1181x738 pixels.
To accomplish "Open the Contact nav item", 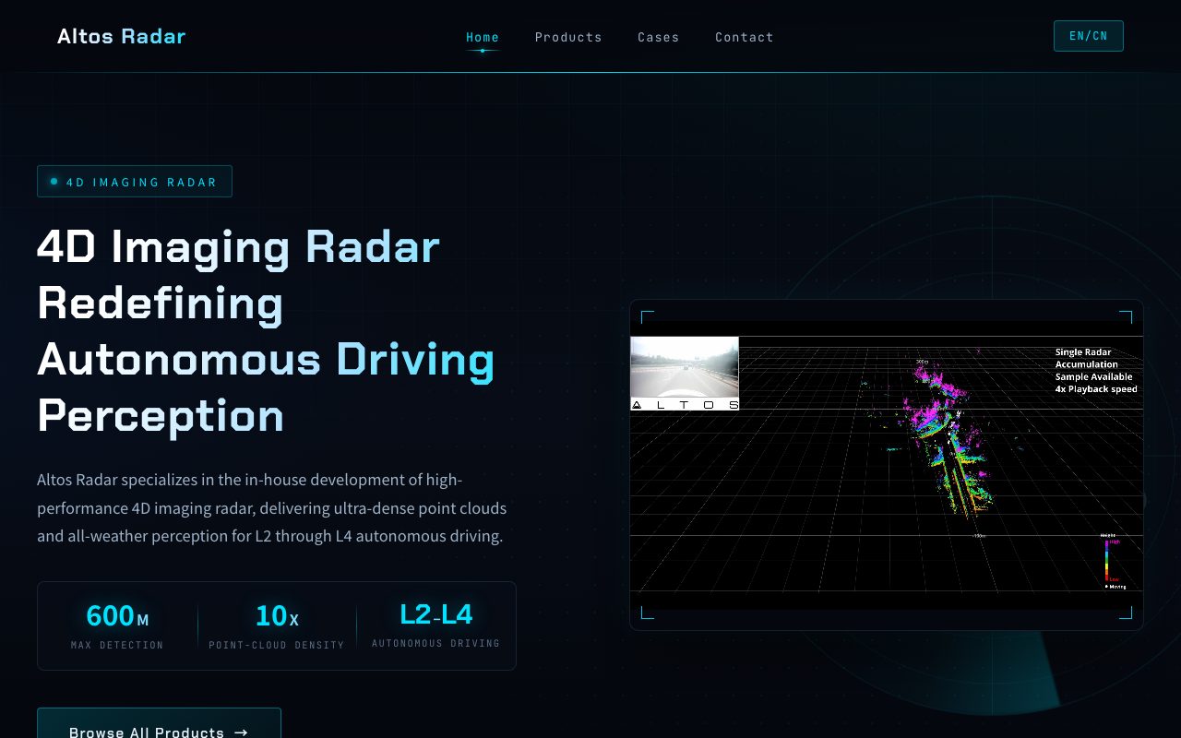I will (745, 37).
